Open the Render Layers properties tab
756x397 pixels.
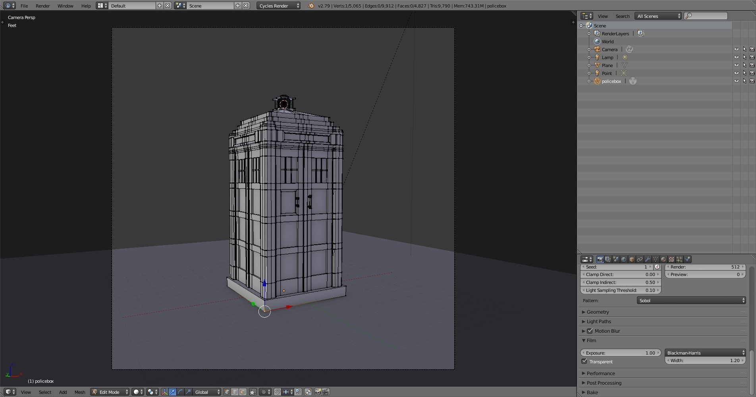[608, 259]
